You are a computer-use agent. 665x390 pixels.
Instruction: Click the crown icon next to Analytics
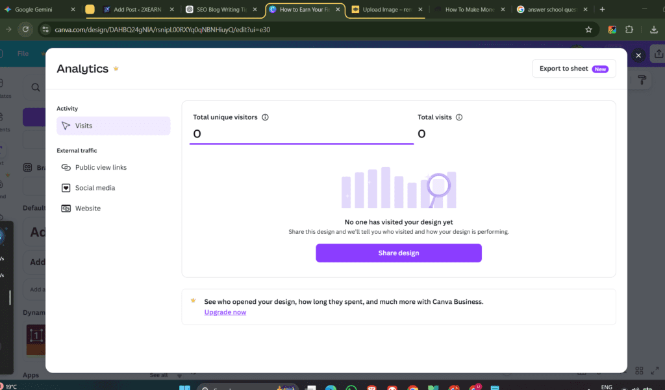pos(116,67)
